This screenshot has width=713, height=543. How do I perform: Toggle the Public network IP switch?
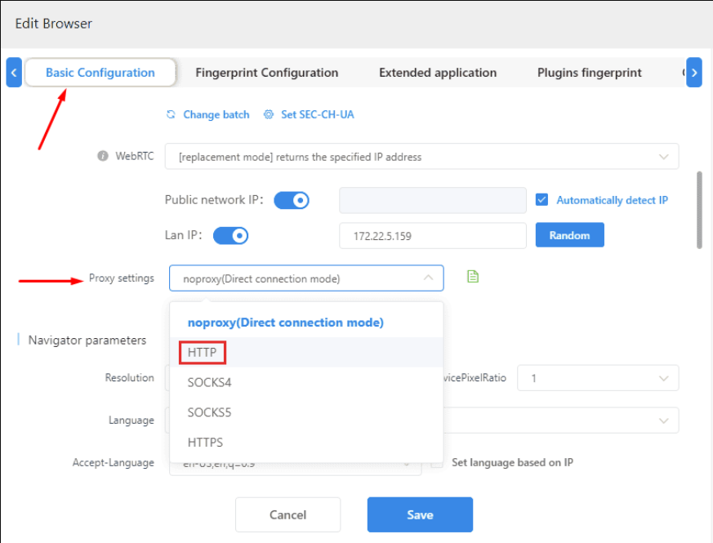point(292,200)
